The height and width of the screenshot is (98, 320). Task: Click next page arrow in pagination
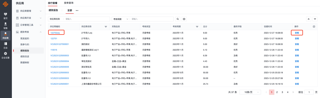[293, 92]
